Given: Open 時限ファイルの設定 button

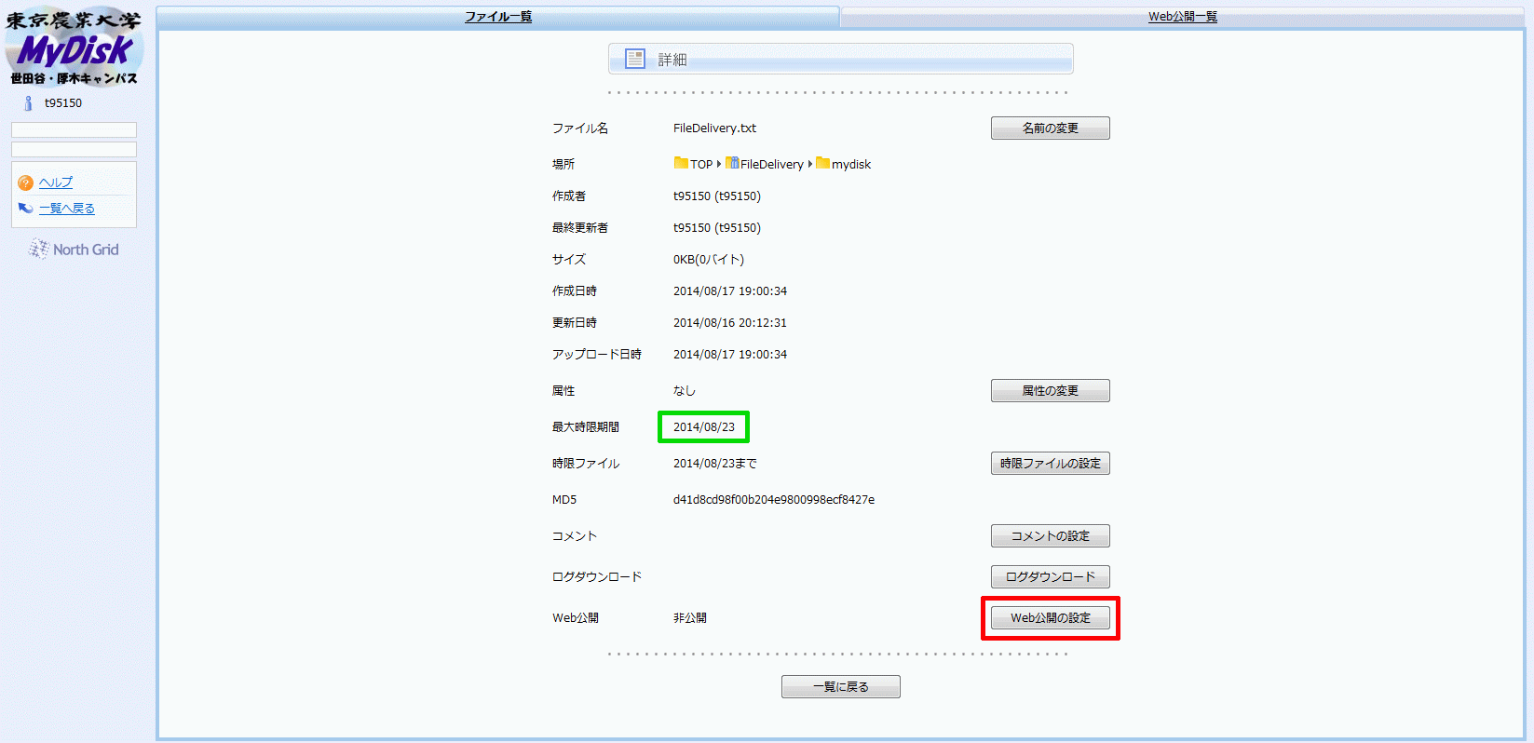Looking at the screenshot, I should [x=1051, y=464].
